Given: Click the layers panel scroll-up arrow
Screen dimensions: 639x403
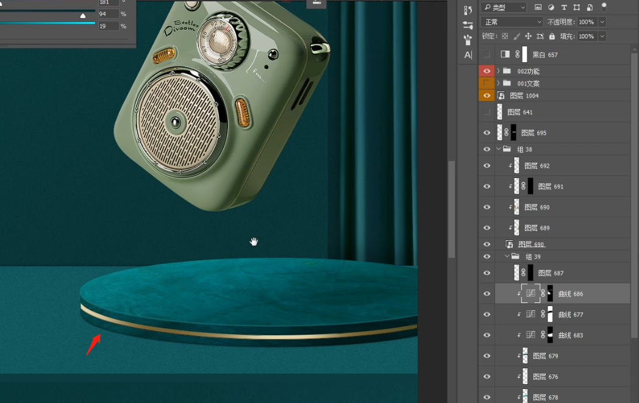Looking at the screenshot, I should pyautogui.click(x=634, y=50).
